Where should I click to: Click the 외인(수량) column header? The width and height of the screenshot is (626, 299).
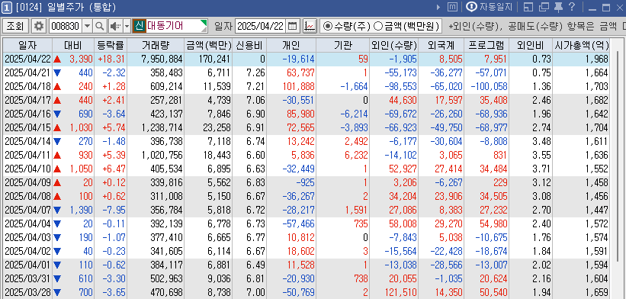394,45
